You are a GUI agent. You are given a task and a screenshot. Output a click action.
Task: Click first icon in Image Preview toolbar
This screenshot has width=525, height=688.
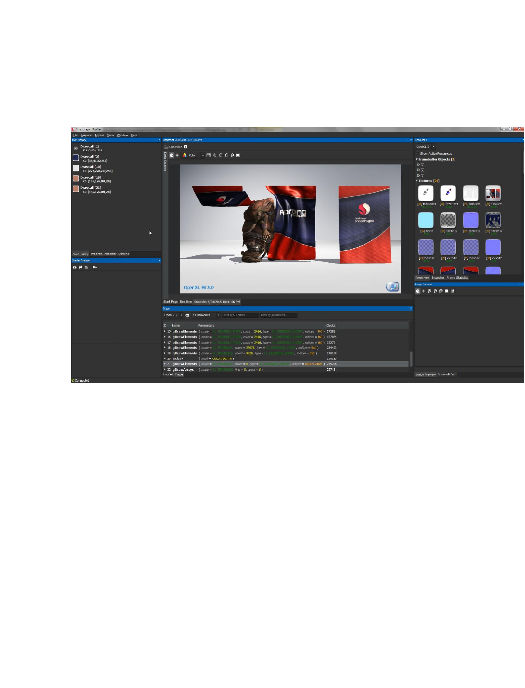418,291
